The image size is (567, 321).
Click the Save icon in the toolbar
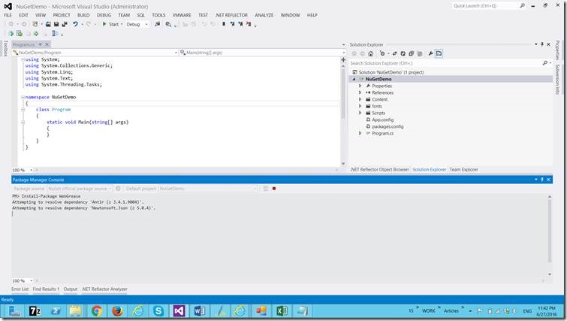tap(56, 24)
